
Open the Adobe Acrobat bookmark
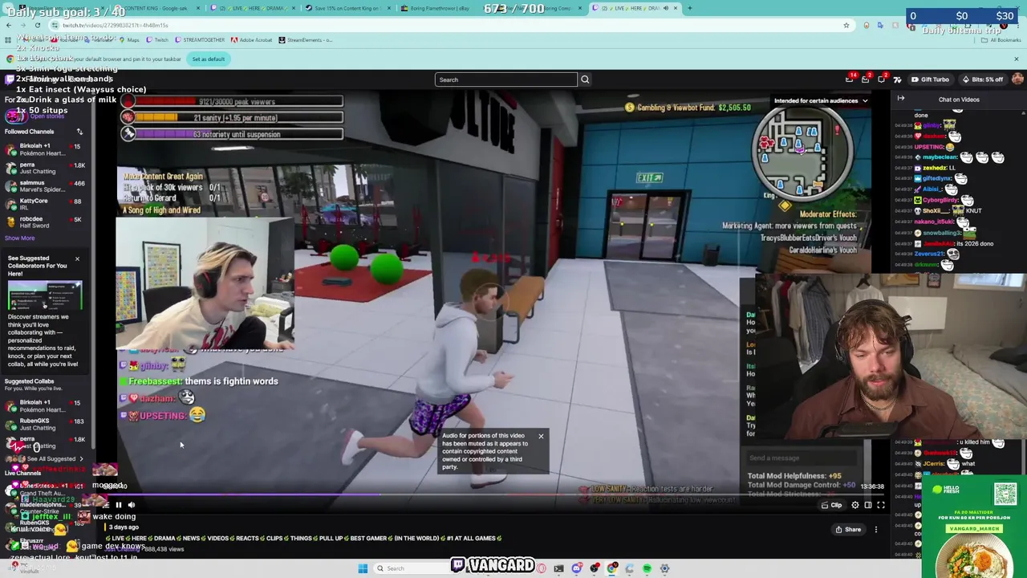click(x=251, y=40)
